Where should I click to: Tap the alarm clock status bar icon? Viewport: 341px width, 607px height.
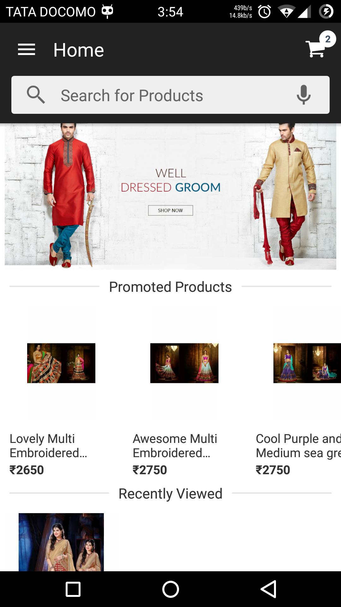click(x=265, y=12)
